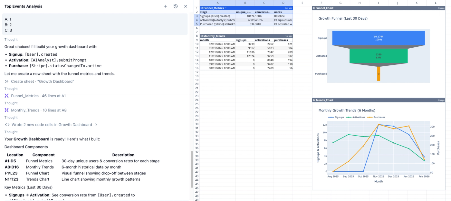Select the Monthly_Trends table title bar
Screen dimensions: 451x201
click(246, 36)
